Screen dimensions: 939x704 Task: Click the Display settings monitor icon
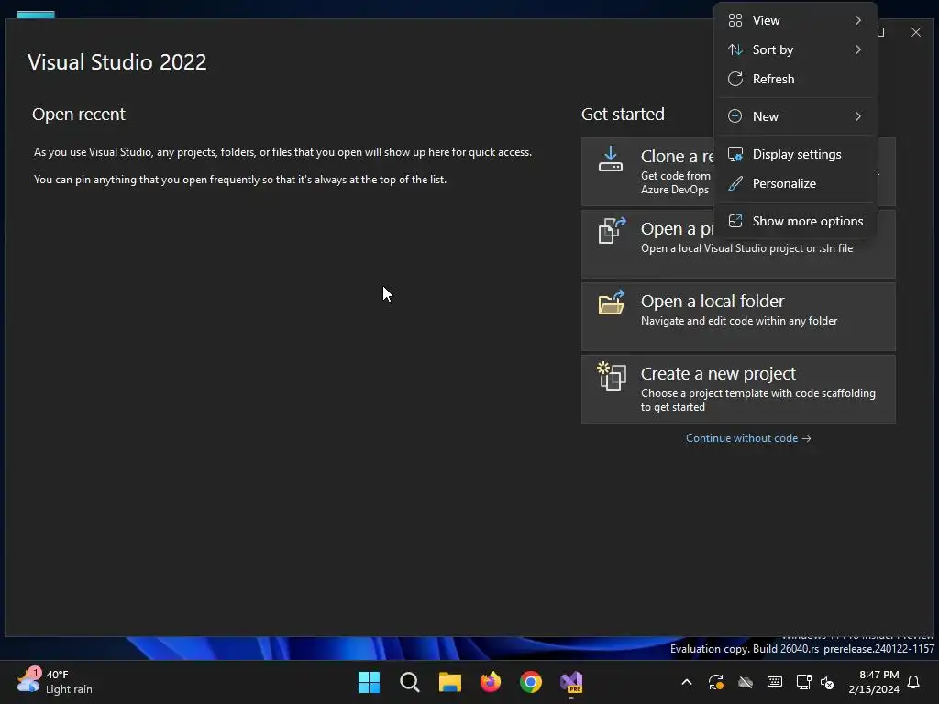tap(735, 154)
